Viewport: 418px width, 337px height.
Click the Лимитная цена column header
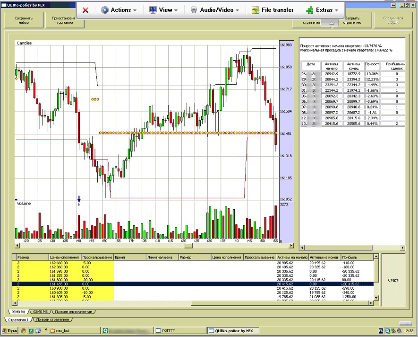[x=162, y=257]
